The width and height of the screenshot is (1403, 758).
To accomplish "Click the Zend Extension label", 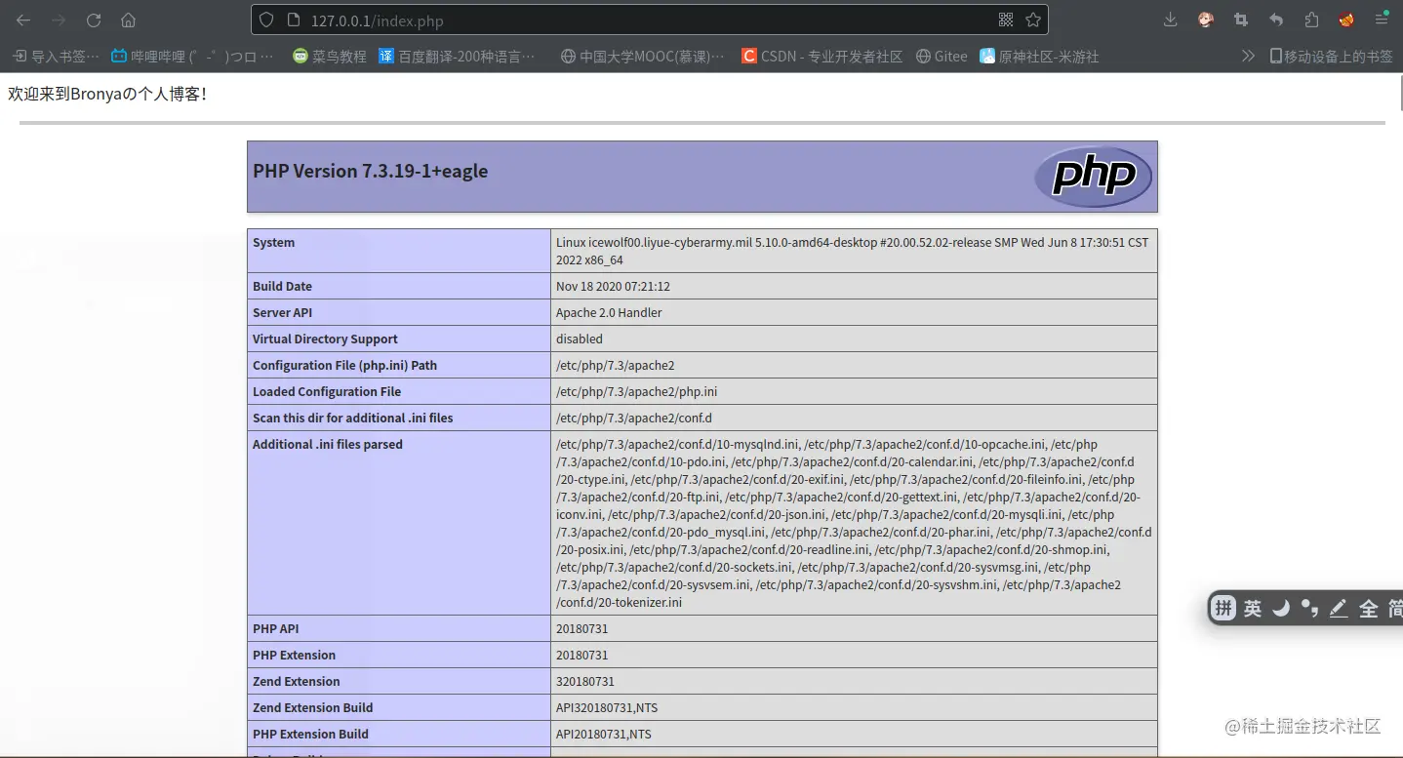I will click(297, 682).
